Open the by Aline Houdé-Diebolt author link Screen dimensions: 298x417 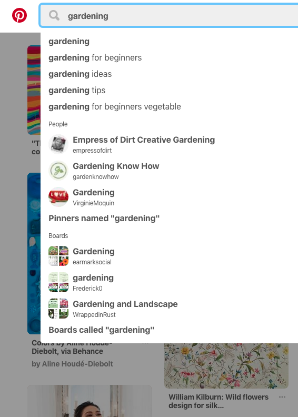72,364
